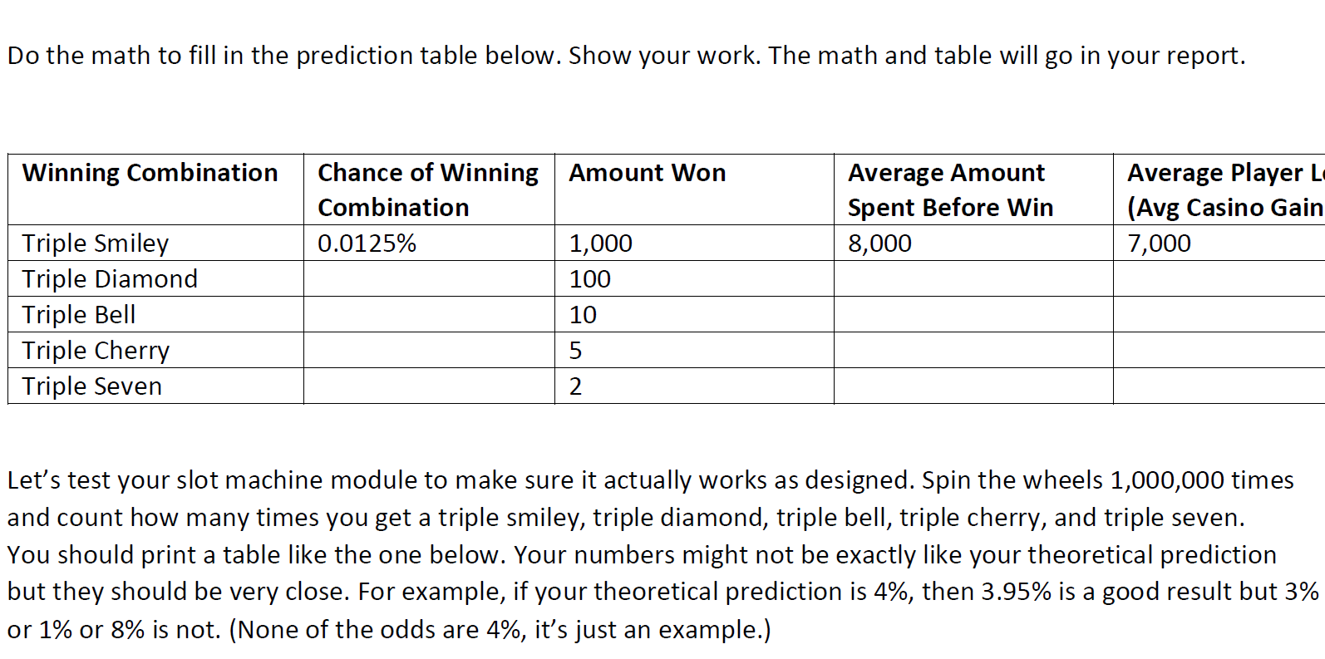Click the empty chance cell for Triple Cherry
This screenshot has width=1325, height=659.
pyautogui.click(x=429, y=350)
